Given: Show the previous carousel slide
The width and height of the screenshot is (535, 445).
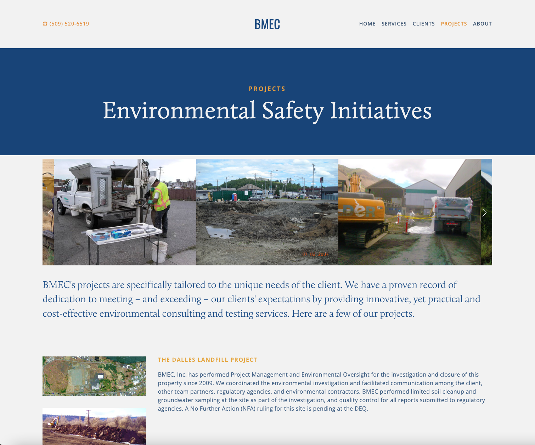Looking at the screenshot, I should pyautogui.click(x=50, y=213).
